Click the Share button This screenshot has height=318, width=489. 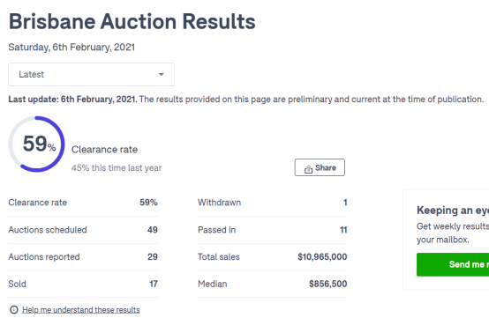320,167
